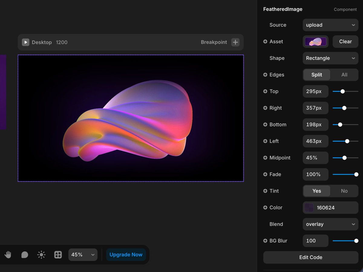Click the brightness theme icon
The width and height of the screenshot is (363, 272).
tap(41, 254)
